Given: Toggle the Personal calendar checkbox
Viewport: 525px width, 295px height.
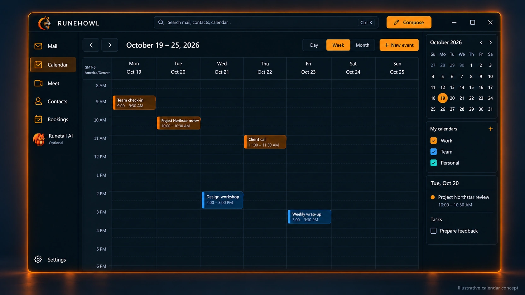Looking at the screenshot, I should pyautogui.click(x=434, y=163).
